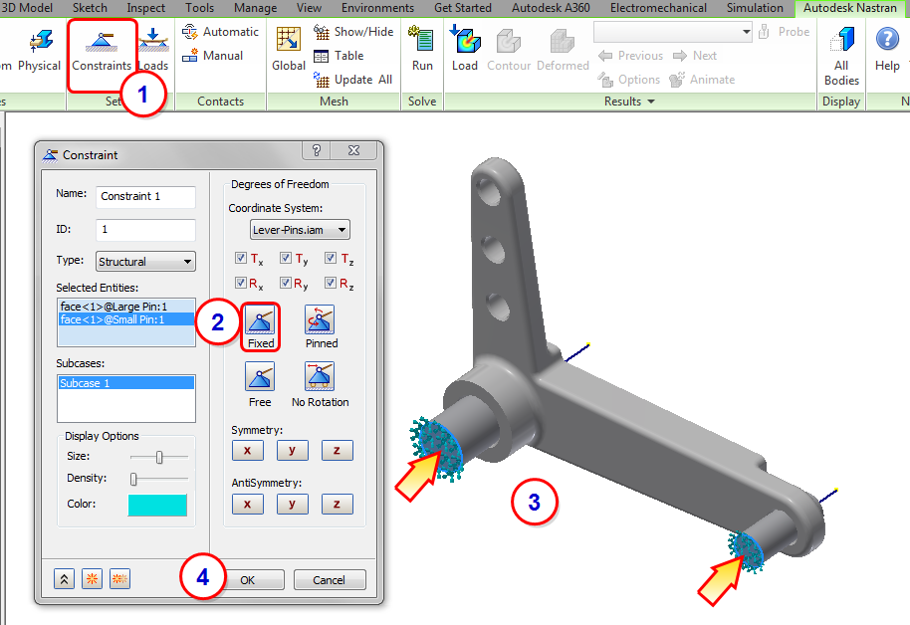Toggle the Ty translation checkbox
The image size is (910, 625).
[x=286, y=258]
